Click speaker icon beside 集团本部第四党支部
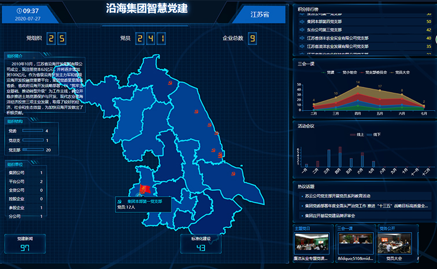 302,23
